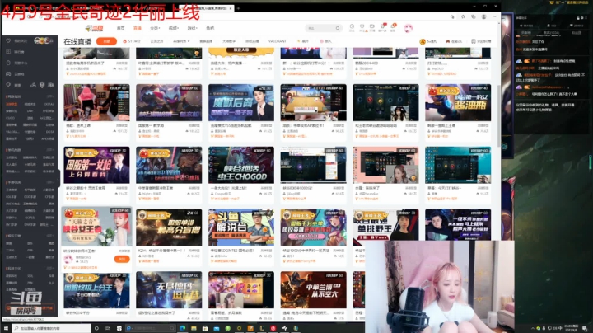Expand the 游戏 games dropdown

coord(192,28)
